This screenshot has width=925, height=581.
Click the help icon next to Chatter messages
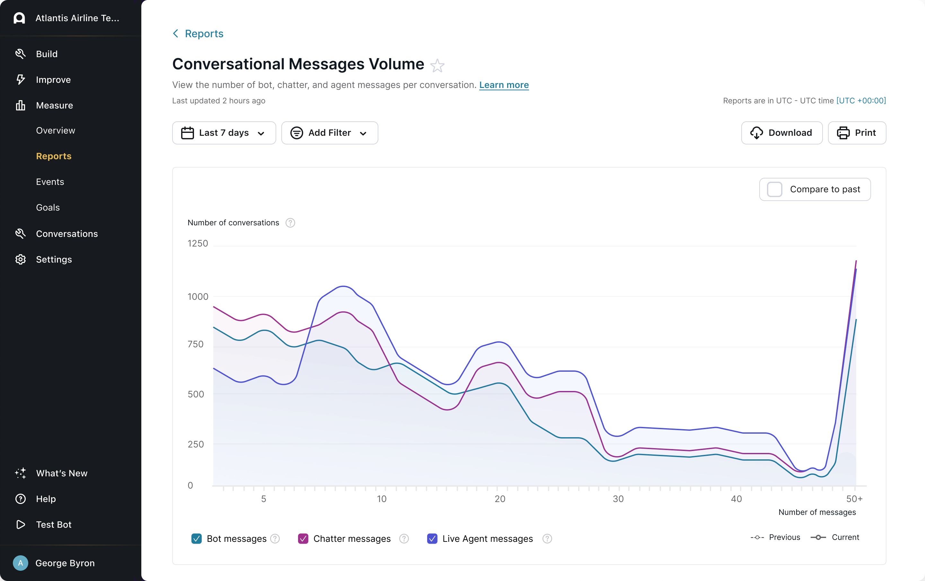click(404, 539)
